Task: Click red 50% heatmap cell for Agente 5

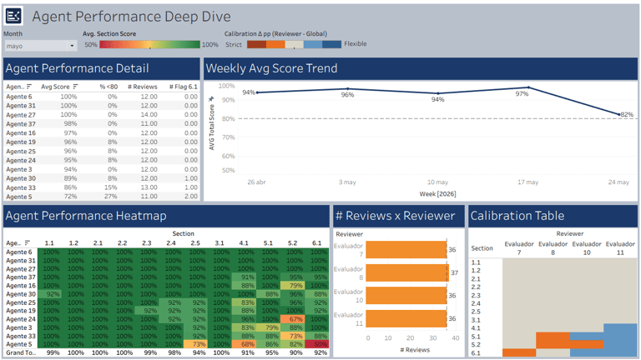Action: click(317, 344)
